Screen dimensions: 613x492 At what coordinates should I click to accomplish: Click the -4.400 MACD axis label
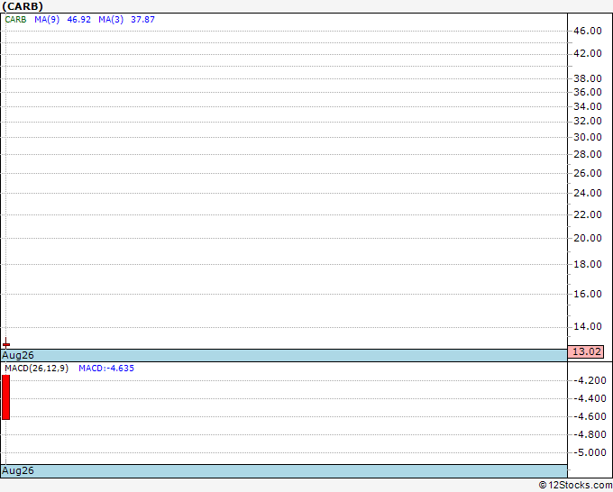click(x=590, y=398)
